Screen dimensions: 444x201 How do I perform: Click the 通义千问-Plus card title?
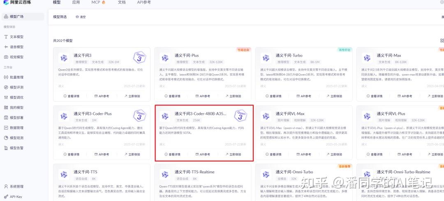(x=187, y=55)
